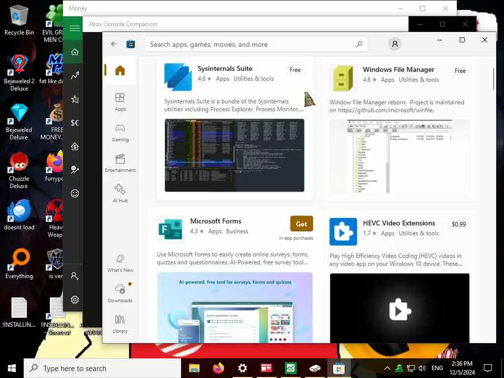Click Get for Microsoft Forms
The image size is (504, 378).
[x=302, y=224]
